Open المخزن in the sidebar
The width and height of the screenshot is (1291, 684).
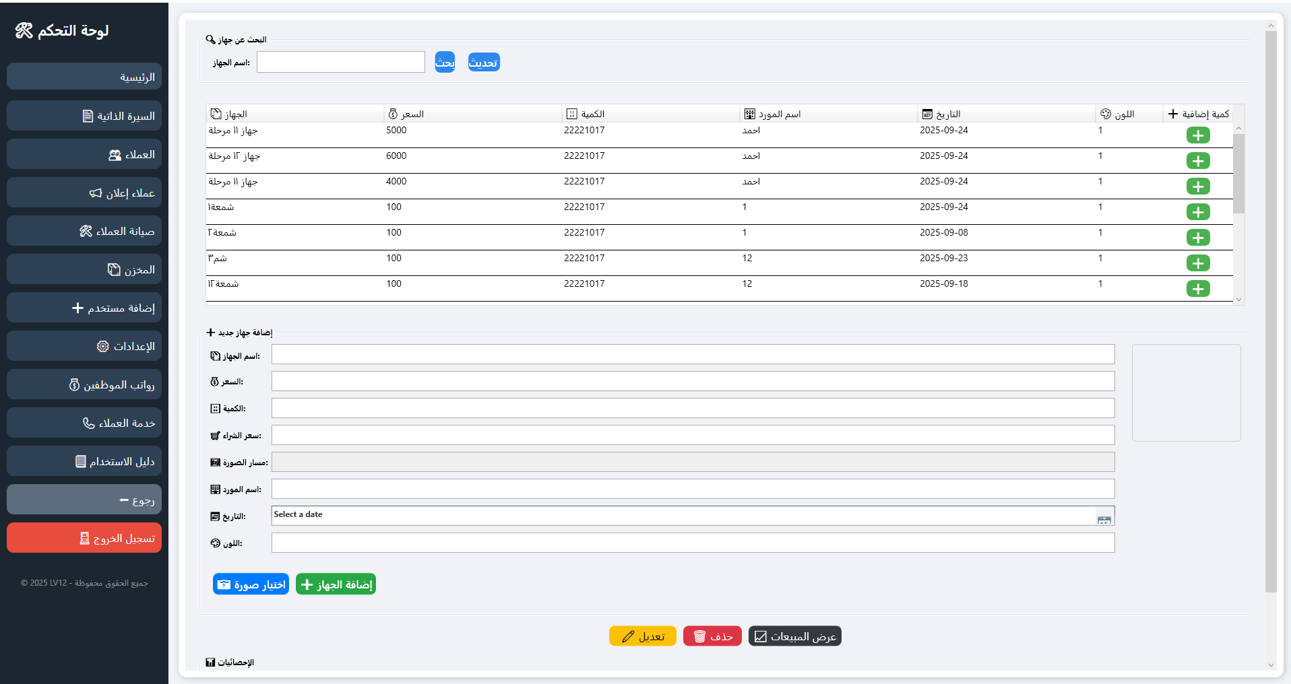pyautogui.click(x=84, y=269)
